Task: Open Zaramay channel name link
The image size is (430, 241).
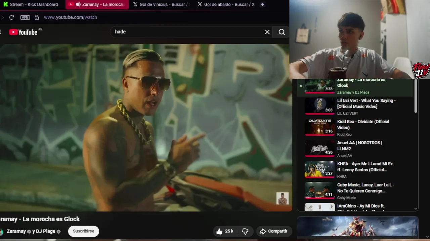Action: (16, 231)
